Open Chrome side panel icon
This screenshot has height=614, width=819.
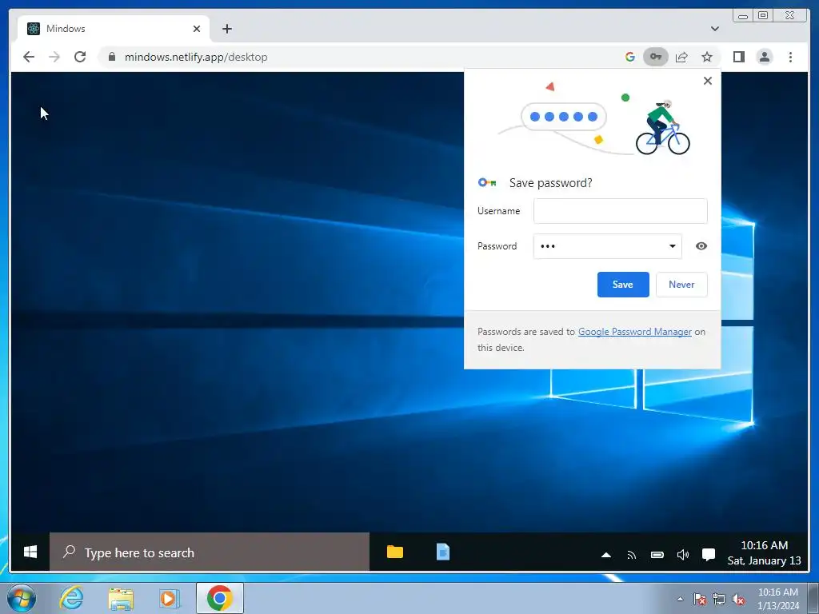click(x=738, y=57)
